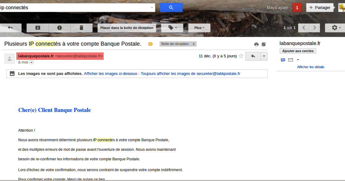
Task: Open search options dropdown arrow
Action: [152, 8]
